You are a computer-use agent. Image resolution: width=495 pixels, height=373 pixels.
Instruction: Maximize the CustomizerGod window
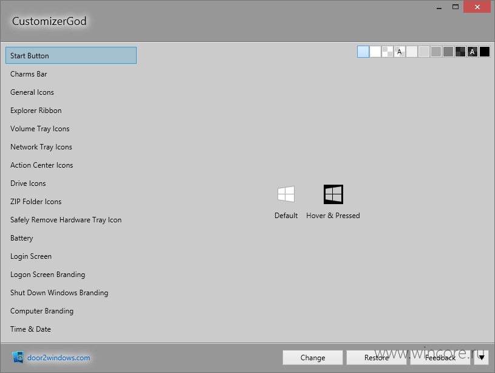click(x=456, y=7)
